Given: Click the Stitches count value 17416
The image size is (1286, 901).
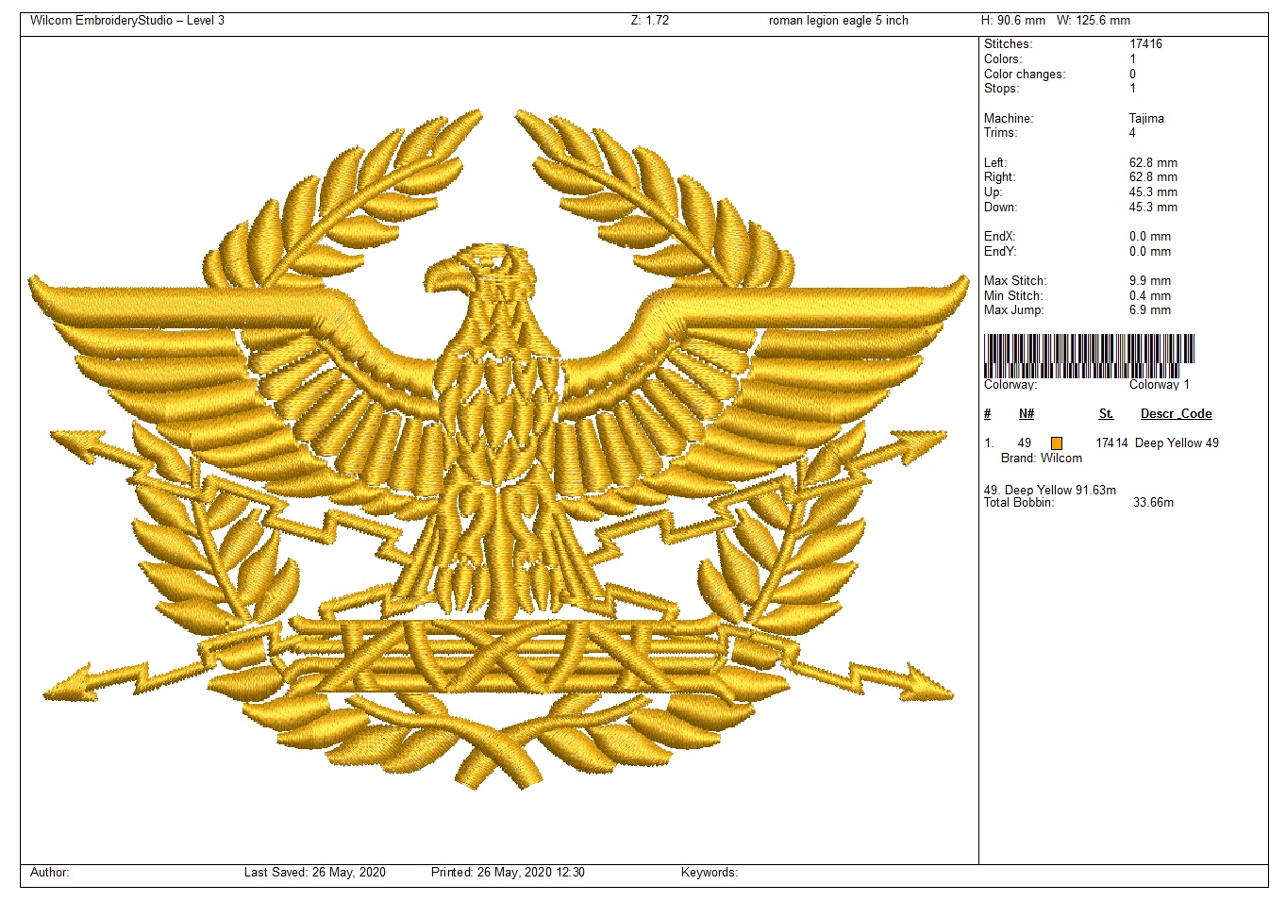Looking at the screenshot, I should [1145, 44].
